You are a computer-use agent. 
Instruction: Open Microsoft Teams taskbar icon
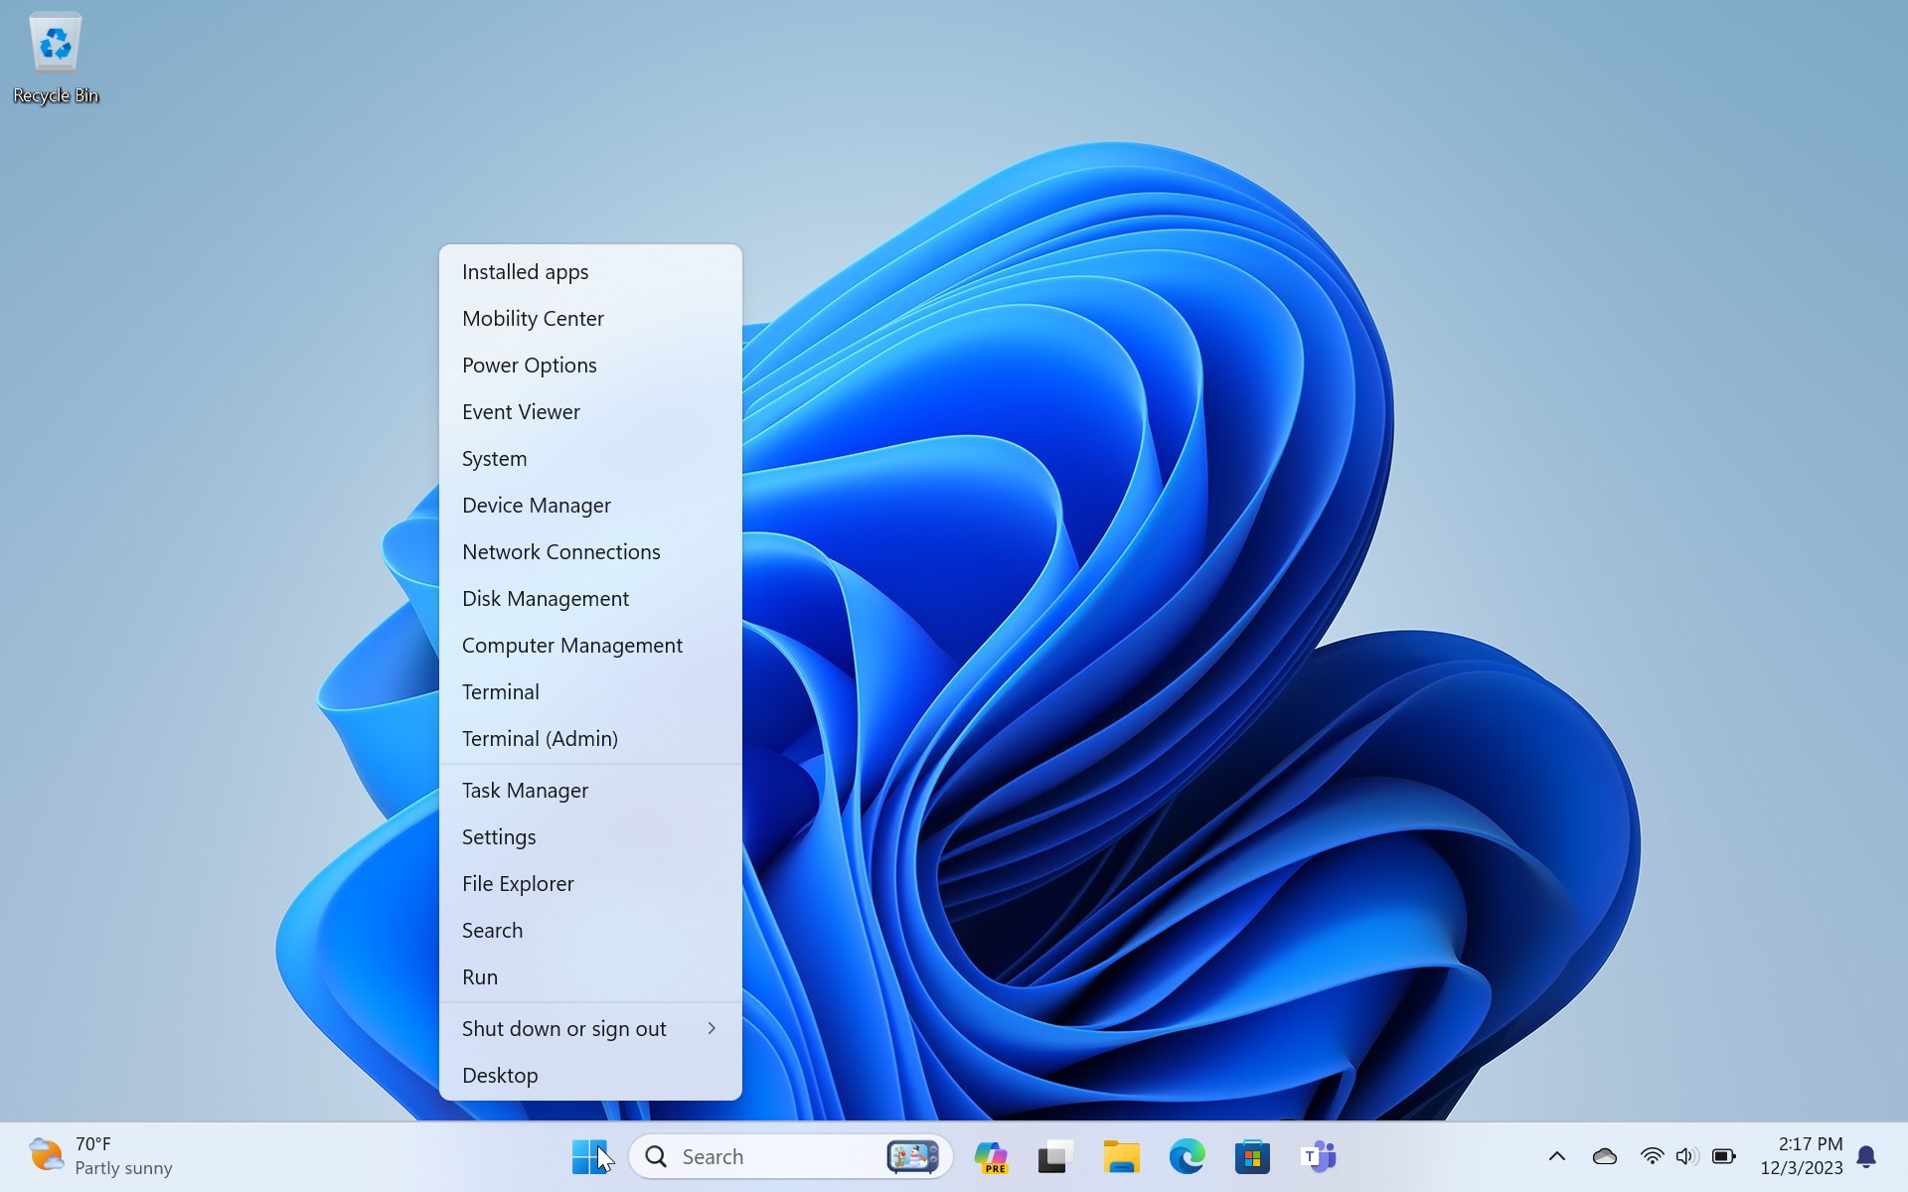click(x=1318, y=1156)
